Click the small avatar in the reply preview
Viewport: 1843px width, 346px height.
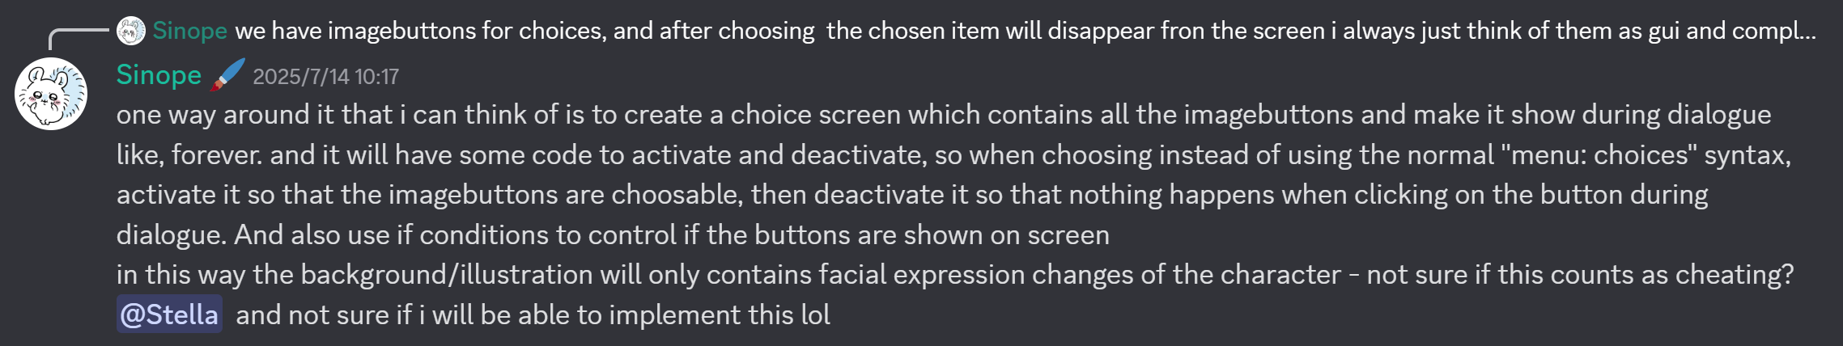point(131,31)
